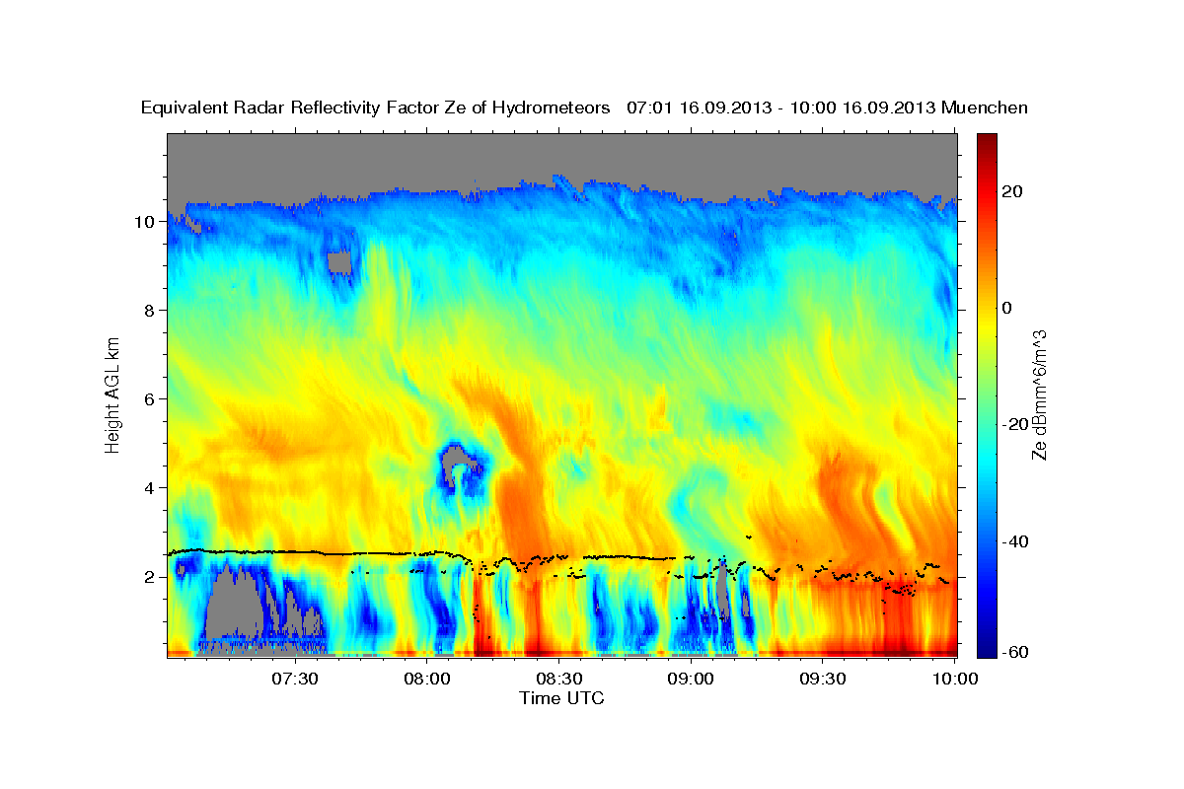Click the 10:00 time tick label
The width and height of the screenshot is (1184, 789).
pos(955,680)
